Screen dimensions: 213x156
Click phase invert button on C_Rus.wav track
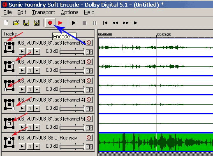click(x=89, y=147)
